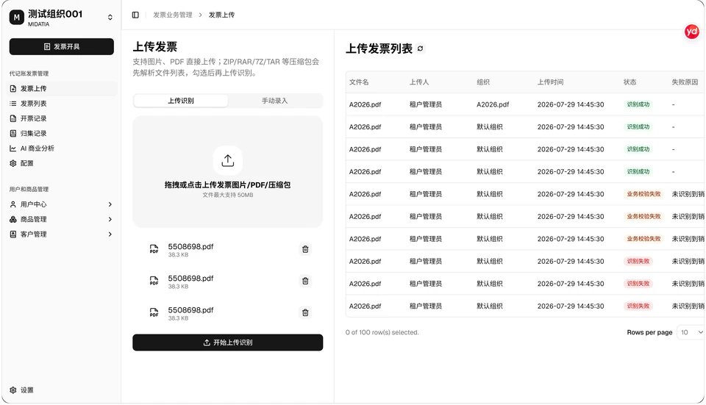Click the 客户管理 contact icon
Image resolution: width=706 pixels, height=405 pixels.
[x=13, y=234]
